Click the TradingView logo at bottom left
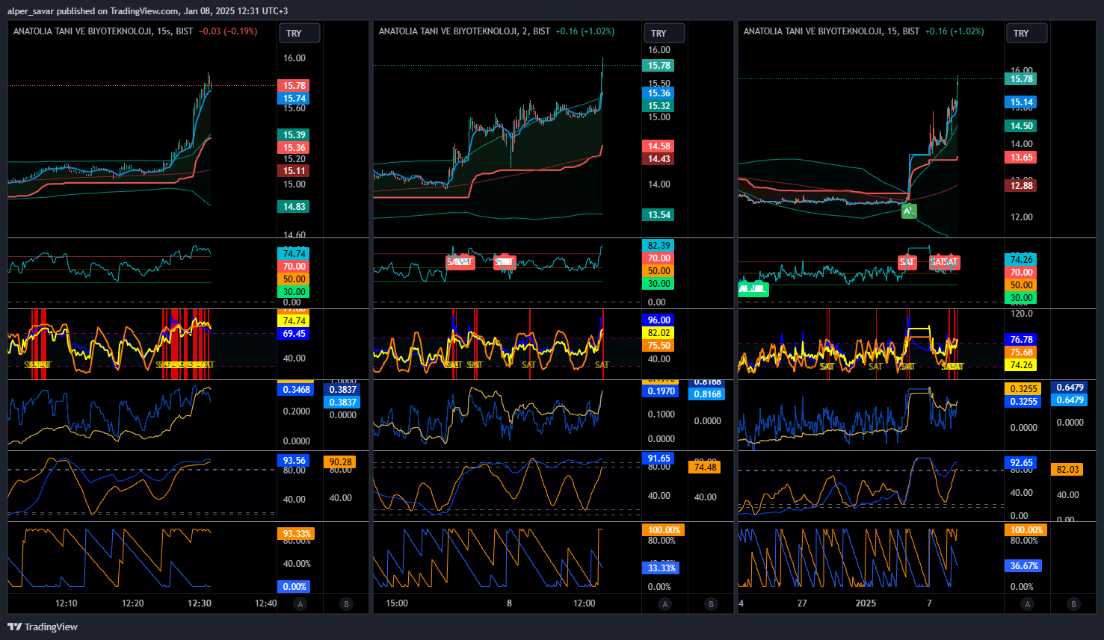 click(42, 627)
